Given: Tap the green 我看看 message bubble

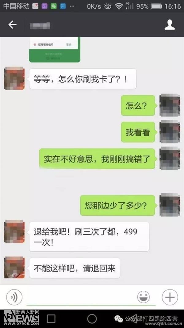Looking at the screenshot, I should pos(138,132).
